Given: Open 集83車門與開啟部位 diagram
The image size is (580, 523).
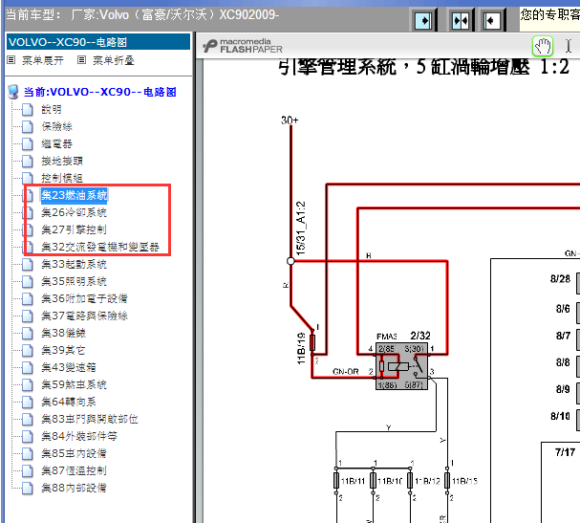Looking at the screenshot, I should pos(90,419).
